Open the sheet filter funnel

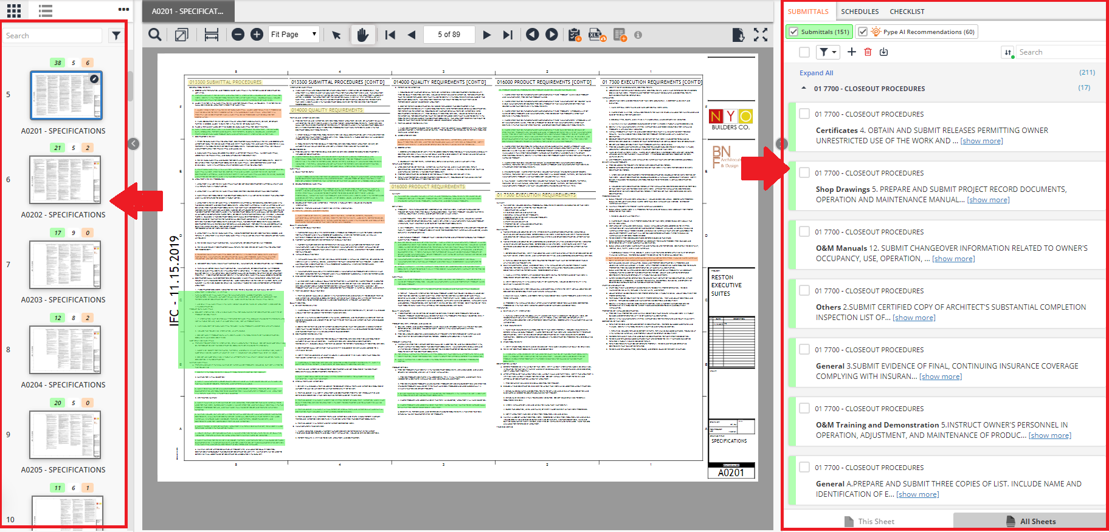point(116,36)
